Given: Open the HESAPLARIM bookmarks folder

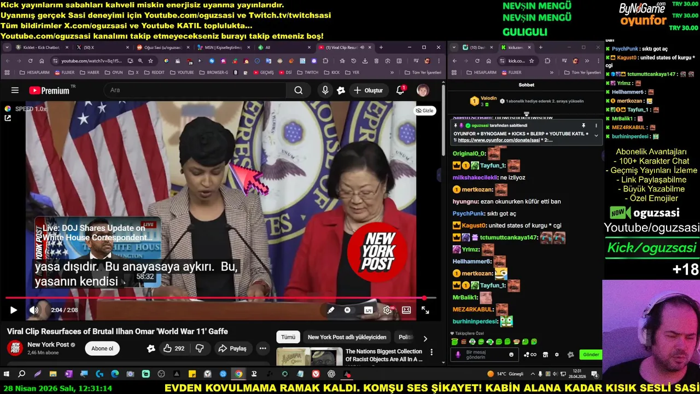Looking at the screenshot, I should pos(34,72).
